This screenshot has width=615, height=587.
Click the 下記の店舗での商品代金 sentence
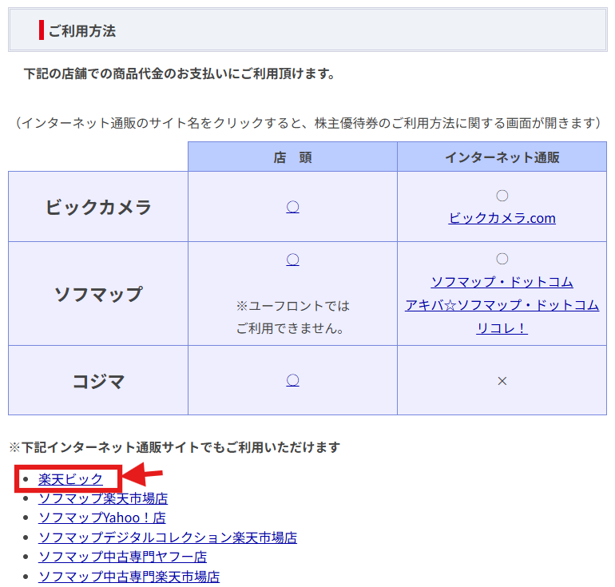coord(179,73)
